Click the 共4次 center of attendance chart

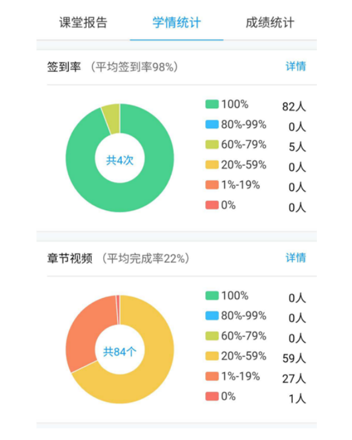click(120, 160)
